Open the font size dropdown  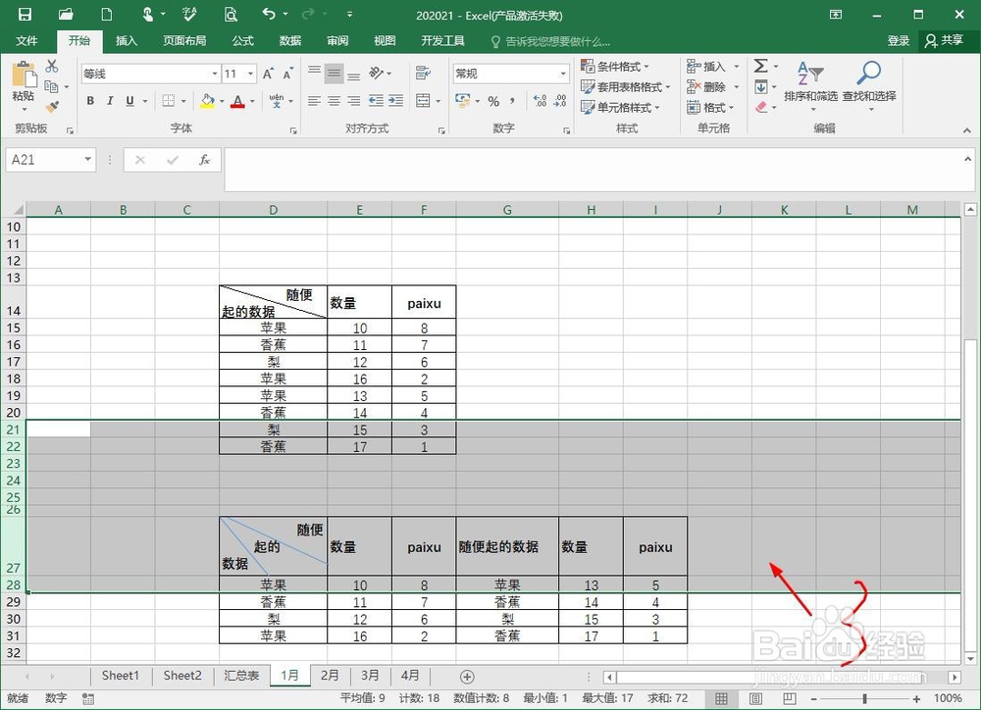[x=251, y=74]
